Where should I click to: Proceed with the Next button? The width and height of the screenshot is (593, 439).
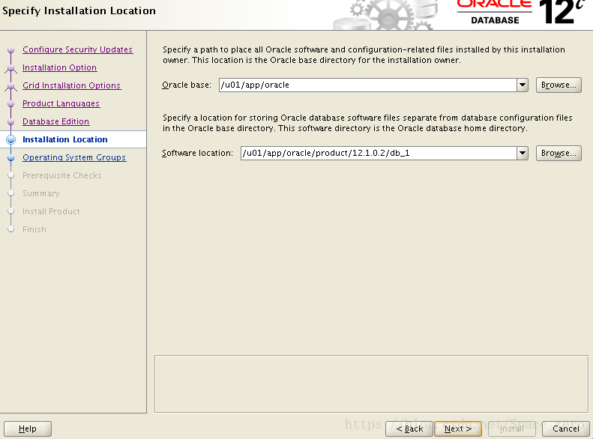coord(458,429)
